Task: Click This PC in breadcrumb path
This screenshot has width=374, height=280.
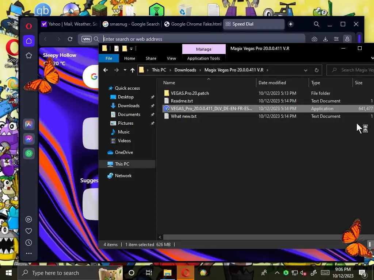Action: coord(159,70)
